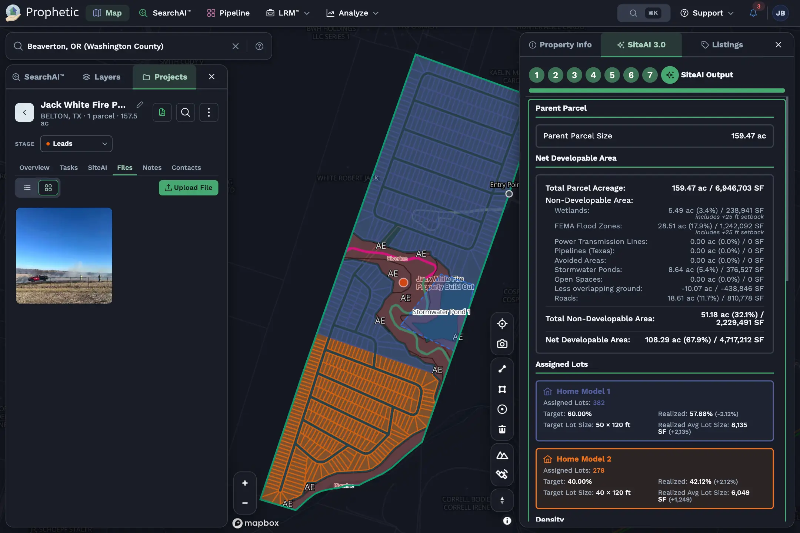
Task: Open the search help question icon
Action: click(259, 46)
